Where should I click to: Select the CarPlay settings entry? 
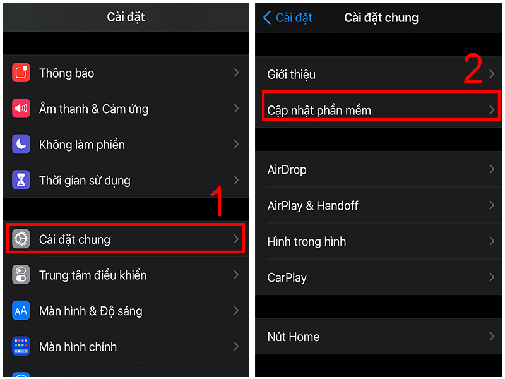tap(379, 277)
